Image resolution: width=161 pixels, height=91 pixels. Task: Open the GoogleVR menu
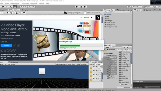coord(34,3)
